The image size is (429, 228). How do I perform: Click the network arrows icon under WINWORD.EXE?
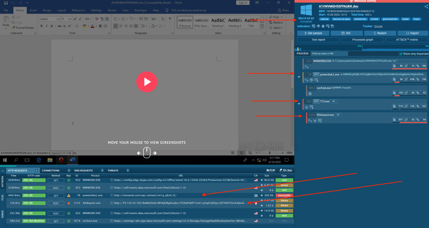coord(306,67)
